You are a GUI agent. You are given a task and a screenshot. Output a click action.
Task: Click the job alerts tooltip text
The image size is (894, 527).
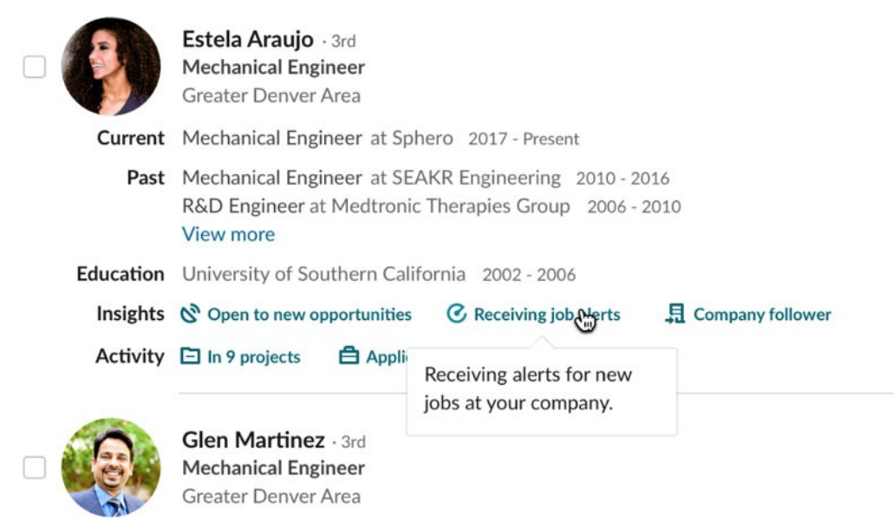click(525, 386)
